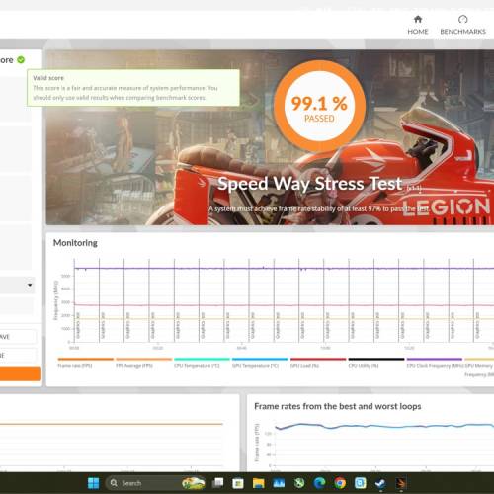Click 'Frame rates from the best and worst loops' heading

[x=338, y=406]
